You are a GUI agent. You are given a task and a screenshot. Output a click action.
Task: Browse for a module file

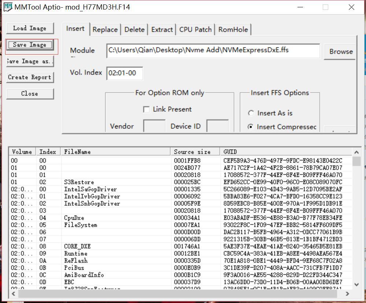click(x=340, y=52)
